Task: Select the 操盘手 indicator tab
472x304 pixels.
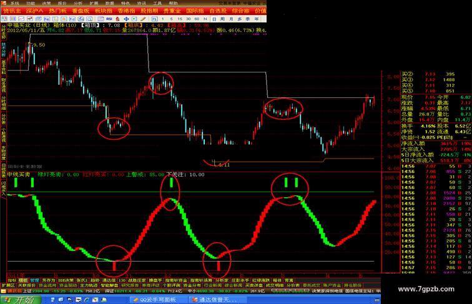Action: (155, 280)
